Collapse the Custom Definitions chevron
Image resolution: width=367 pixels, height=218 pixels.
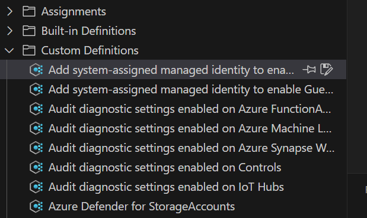click(9, 50)
